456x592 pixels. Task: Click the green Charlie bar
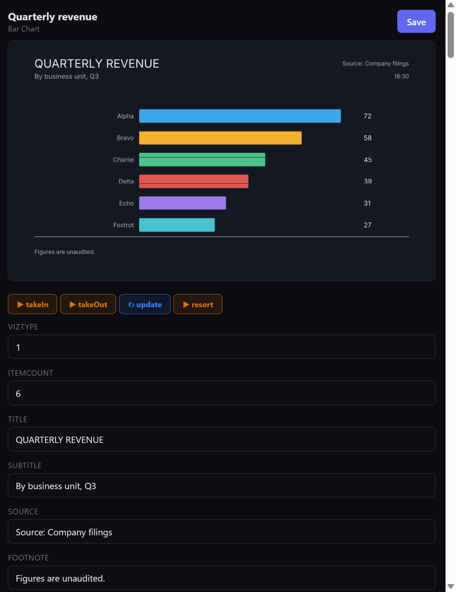(202, 160)
